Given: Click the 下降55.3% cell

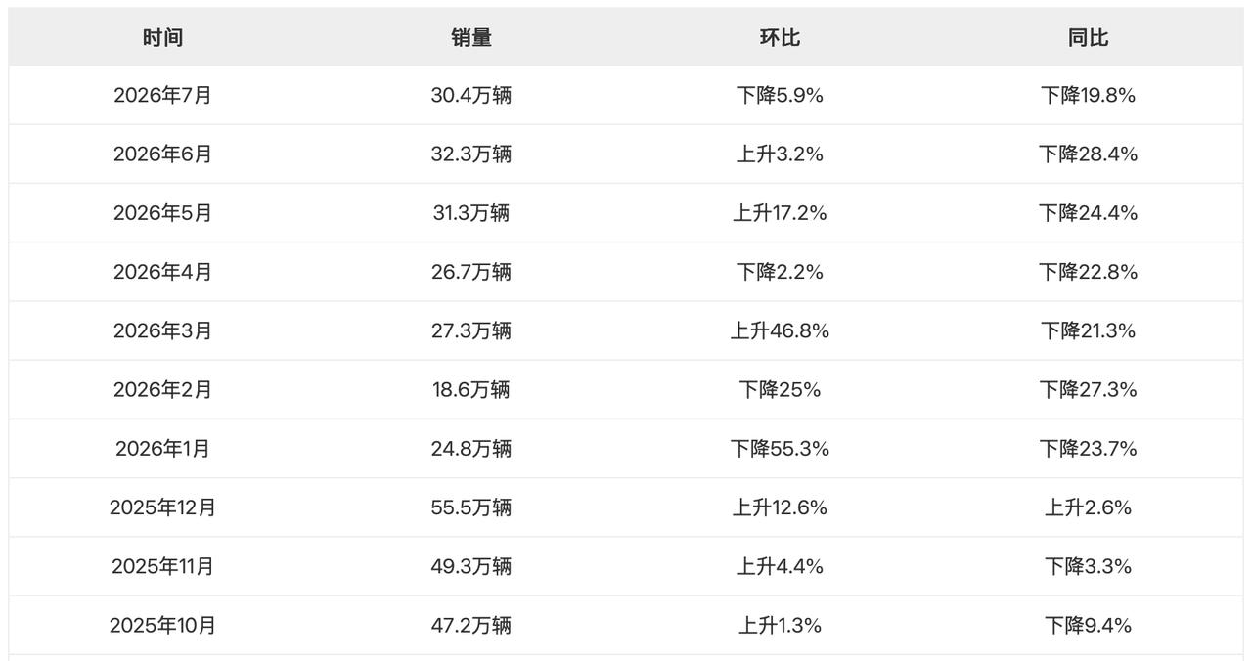Looking at the screenshot, I should [x=780, y=449].
